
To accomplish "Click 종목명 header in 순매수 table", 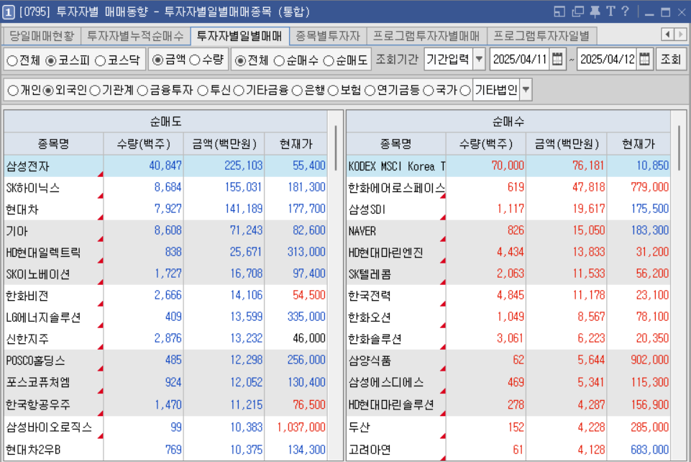I will (x=396, y=144).
